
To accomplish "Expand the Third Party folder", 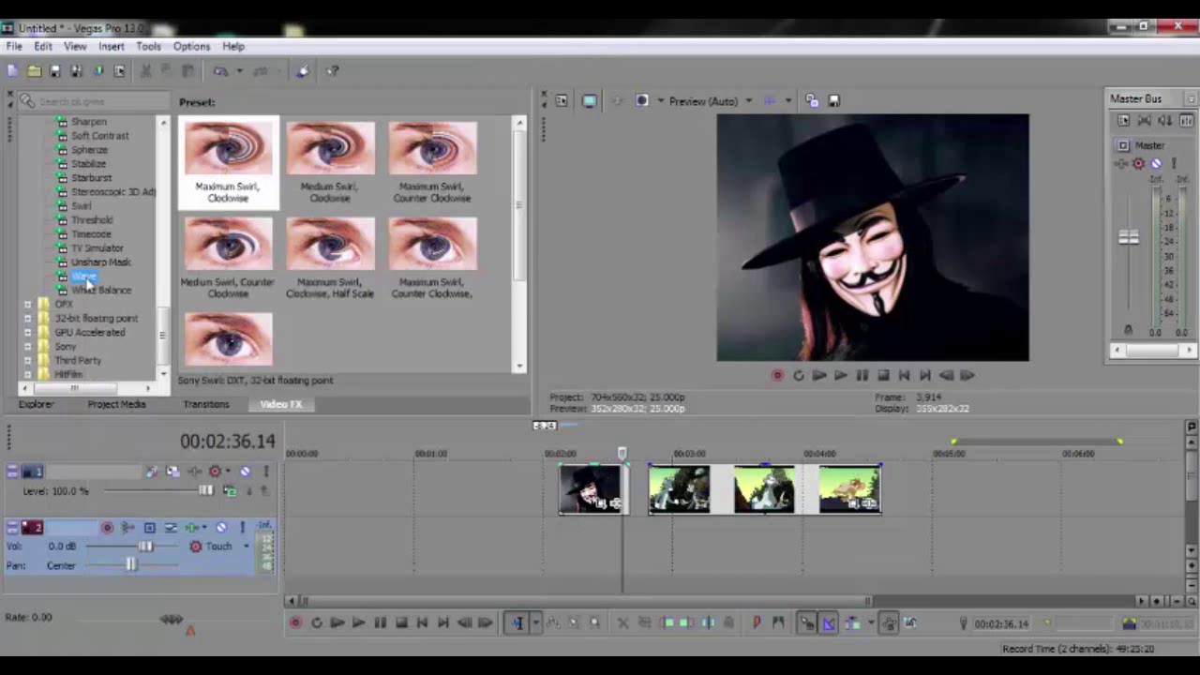I will tap(28, 361).
